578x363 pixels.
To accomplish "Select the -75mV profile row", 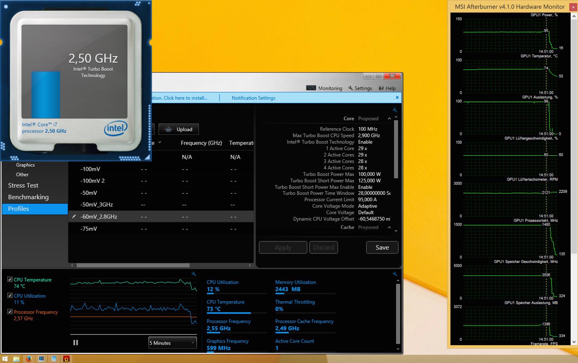I will (x=161, y=229).
